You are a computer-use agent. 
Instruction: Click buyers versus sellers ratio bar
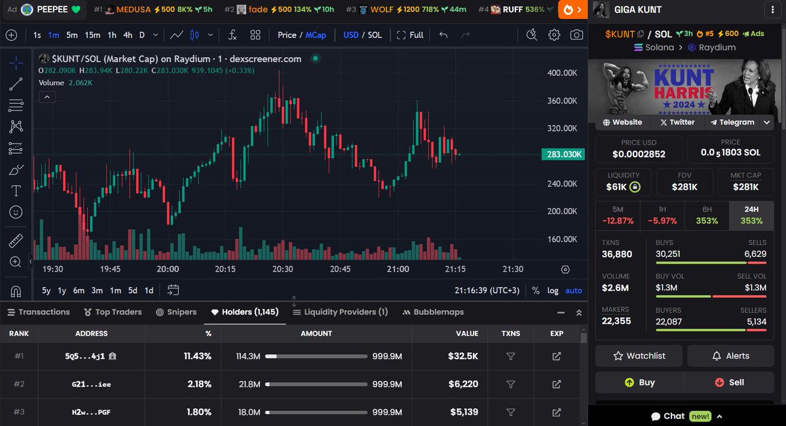point(711,330)
